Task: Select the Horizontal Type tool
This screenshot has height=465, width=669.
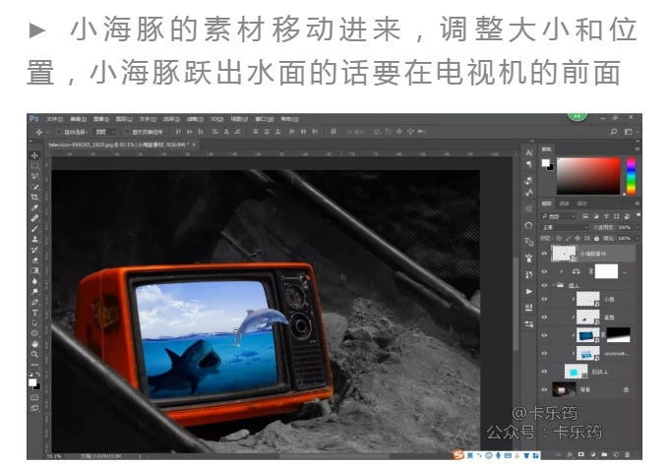Action: tap(35, 313)
